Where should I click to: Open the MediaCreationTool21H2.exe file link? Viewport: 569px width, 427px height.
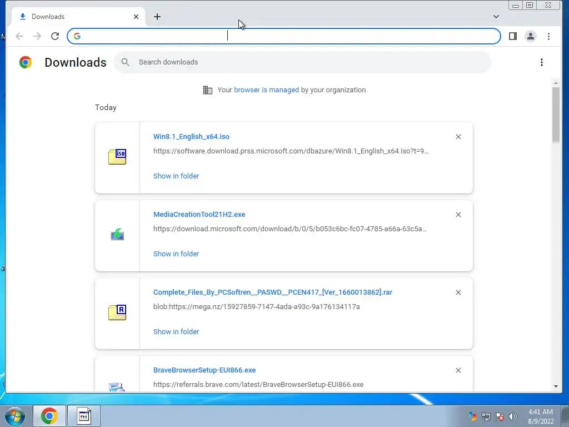(199, 214)
